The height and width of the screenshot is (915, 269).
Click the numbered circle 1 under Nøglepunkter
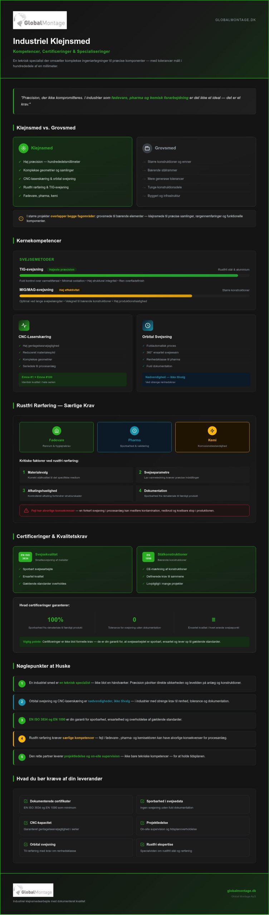22,683
